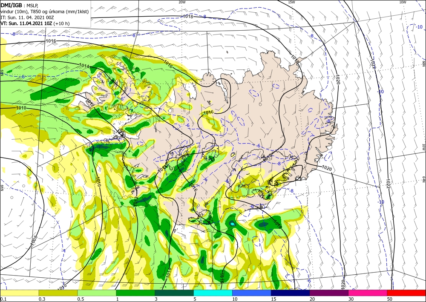Screen dimensions: 426x302
Task: Click the '1008' isobar label
Action: 34,241
